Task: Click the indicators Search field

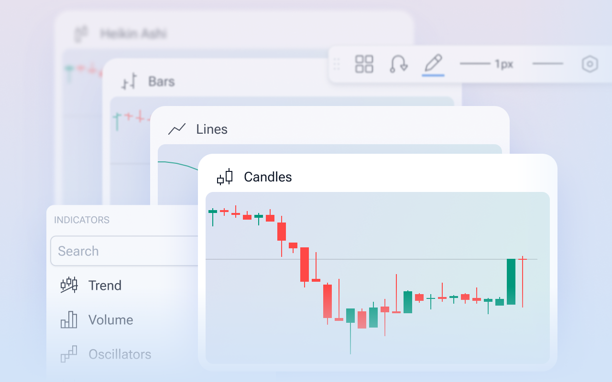Action: 124,251
